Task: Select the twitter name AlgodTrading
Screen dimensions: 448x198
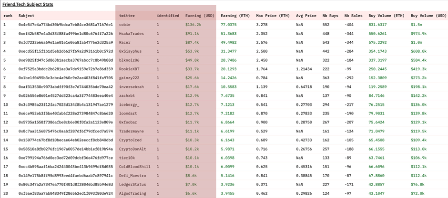Action: [132, 193]
